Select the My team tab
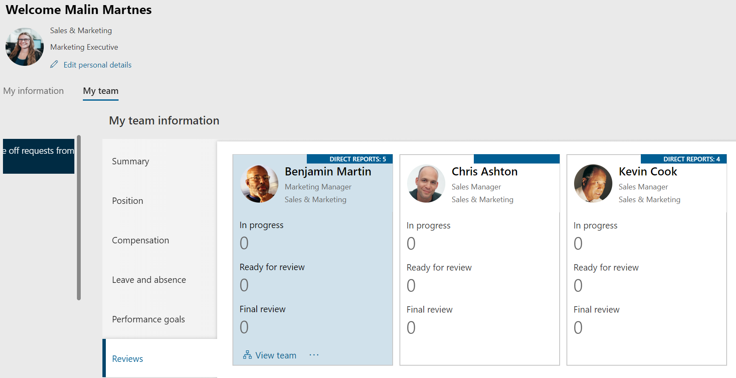736x378 pixels. click(101, 91)
